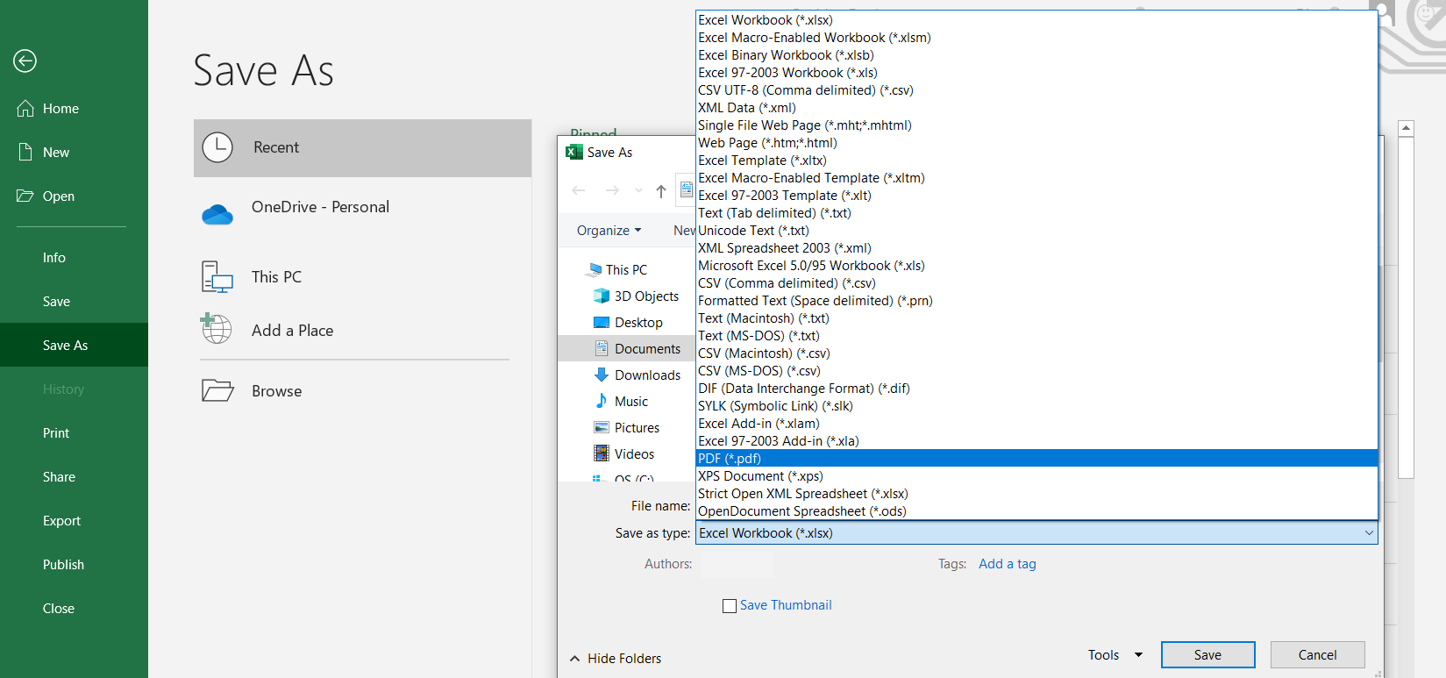The height and width of the screenshot is (678, 1446).
Task: Click the This PC tree icon
Action: [594, 270]
